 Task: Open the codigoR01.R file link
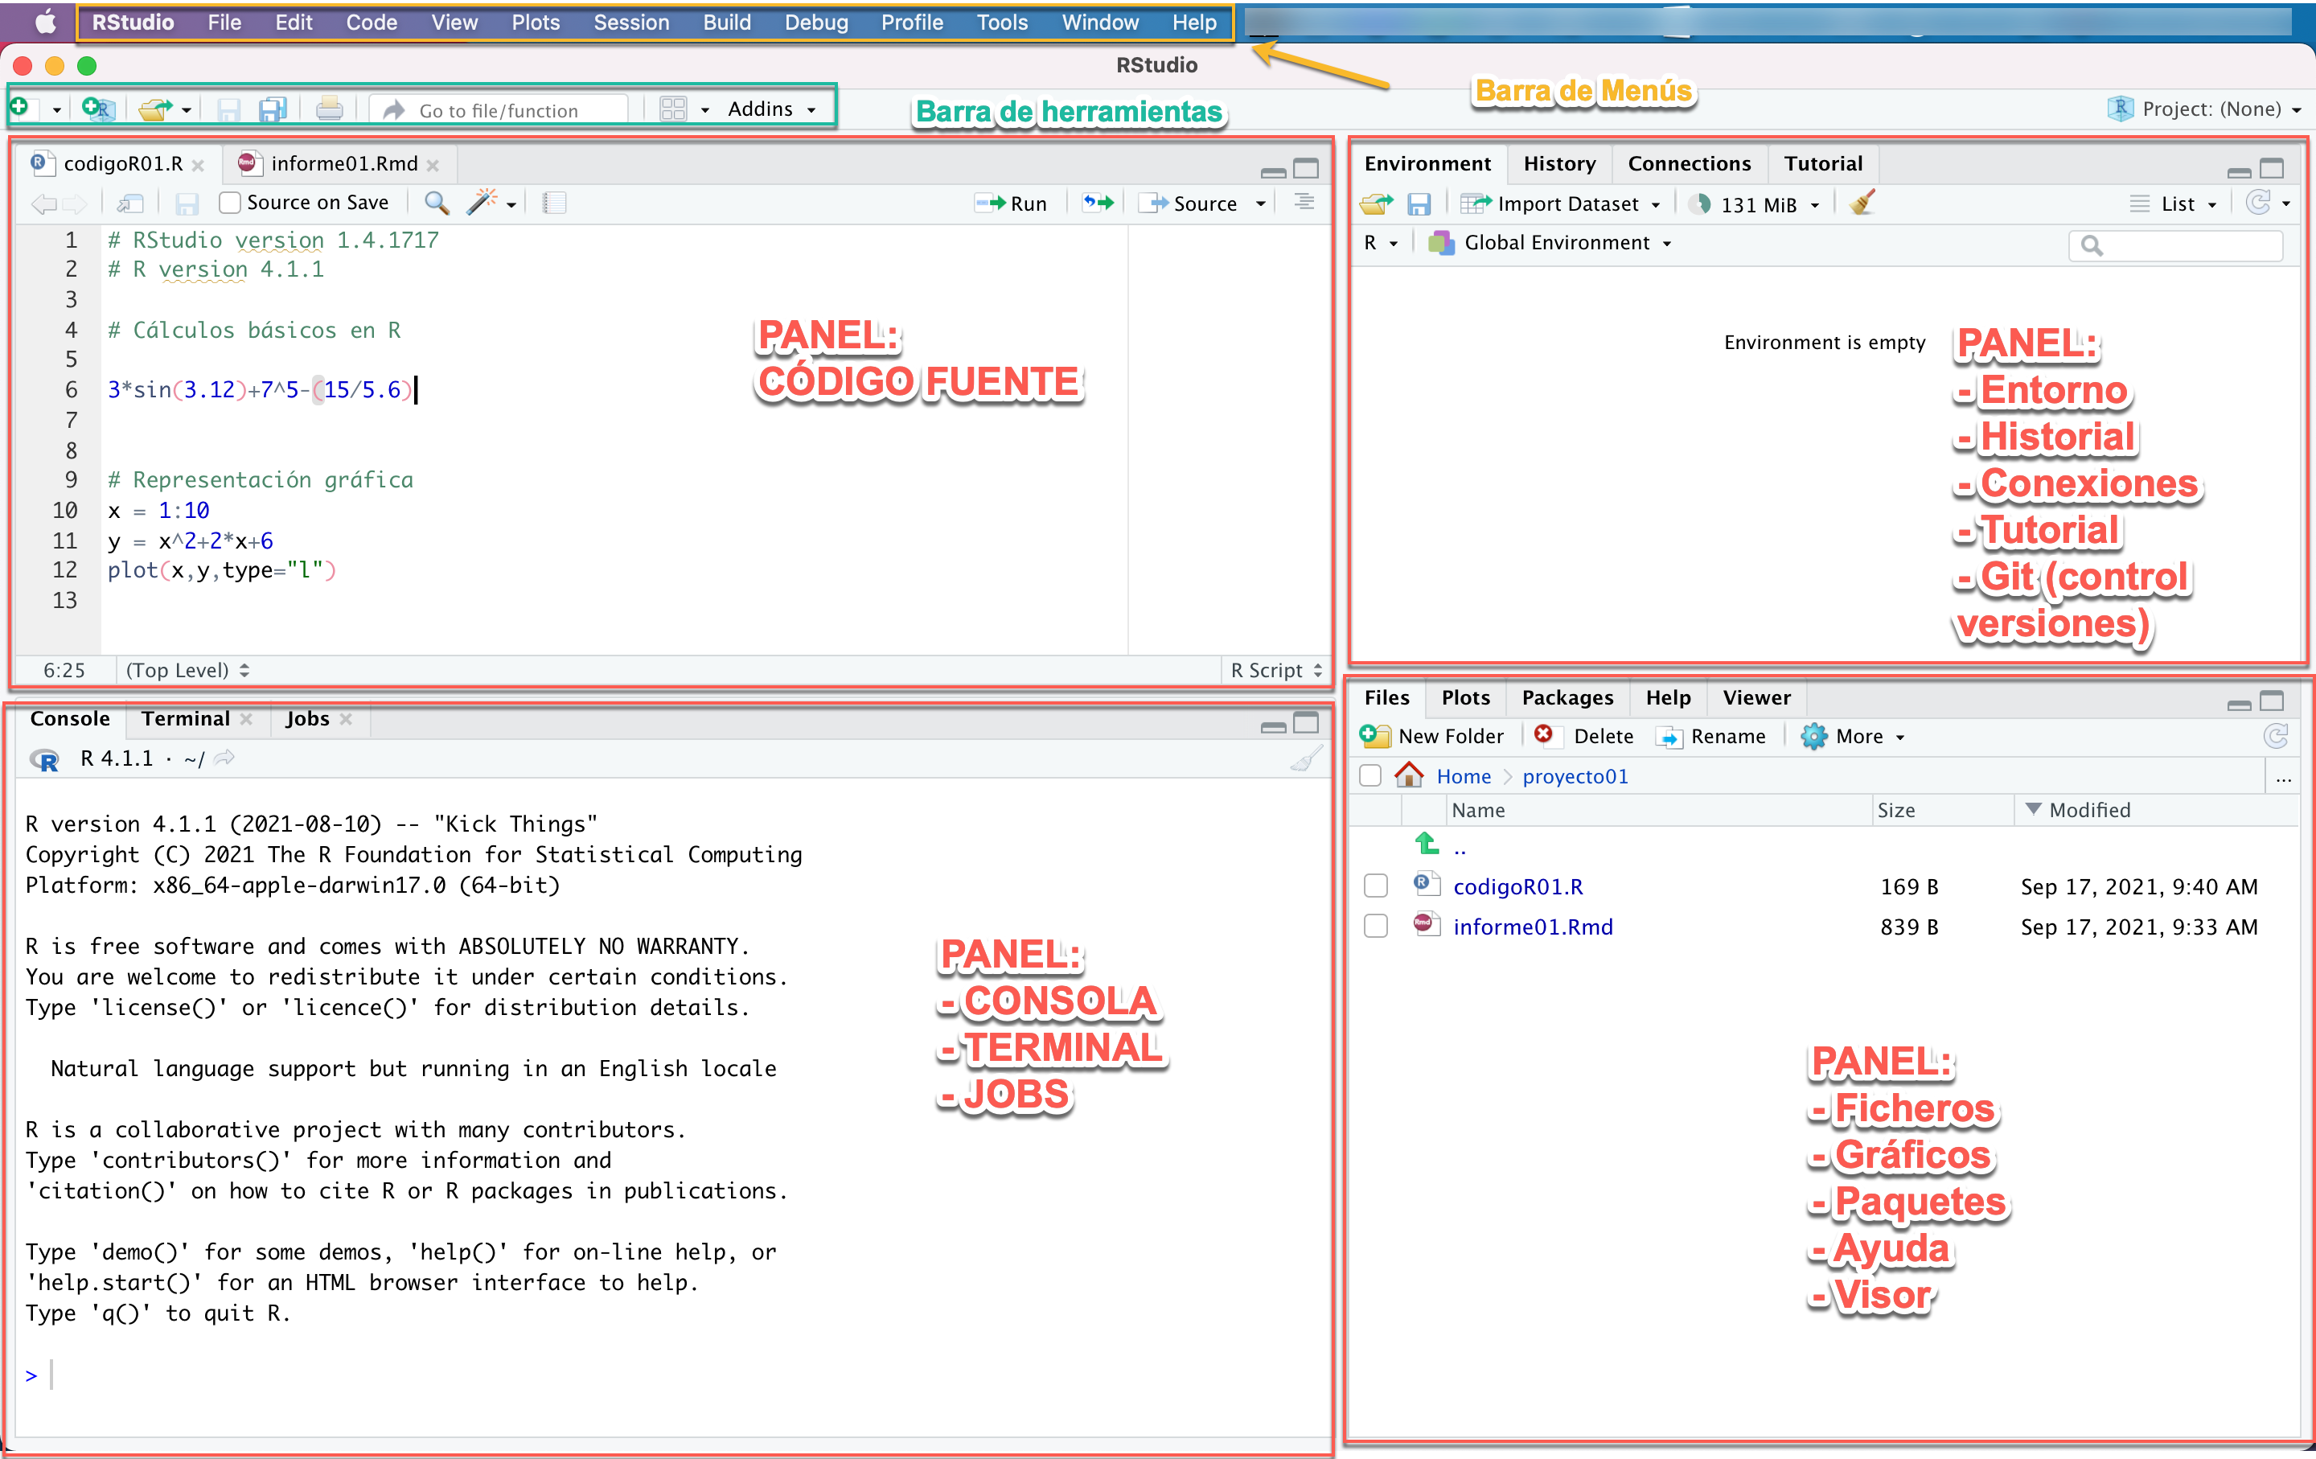(x=1517, y=886)
